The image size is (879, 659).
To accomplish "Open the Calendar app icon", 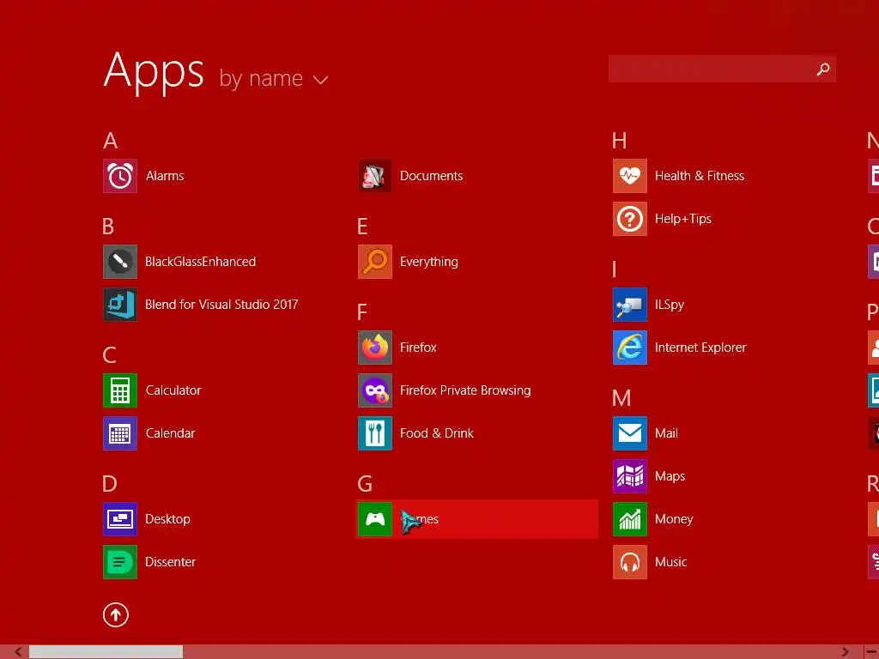I will (120, 433).
